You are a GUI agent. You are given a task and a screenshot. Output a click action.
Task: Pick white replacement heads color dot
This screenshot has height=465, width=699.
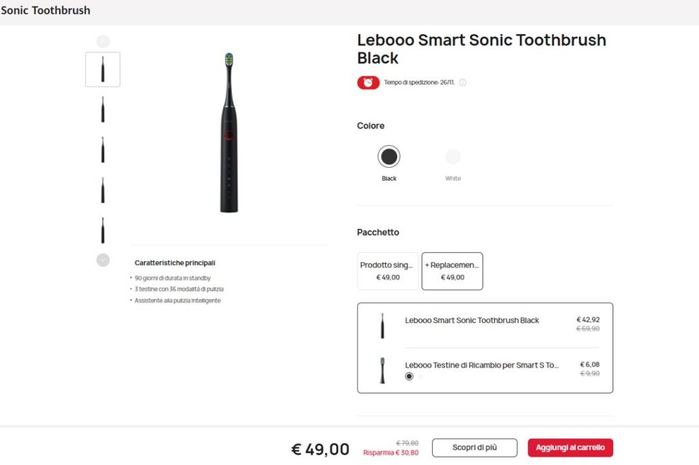point(420,376)
